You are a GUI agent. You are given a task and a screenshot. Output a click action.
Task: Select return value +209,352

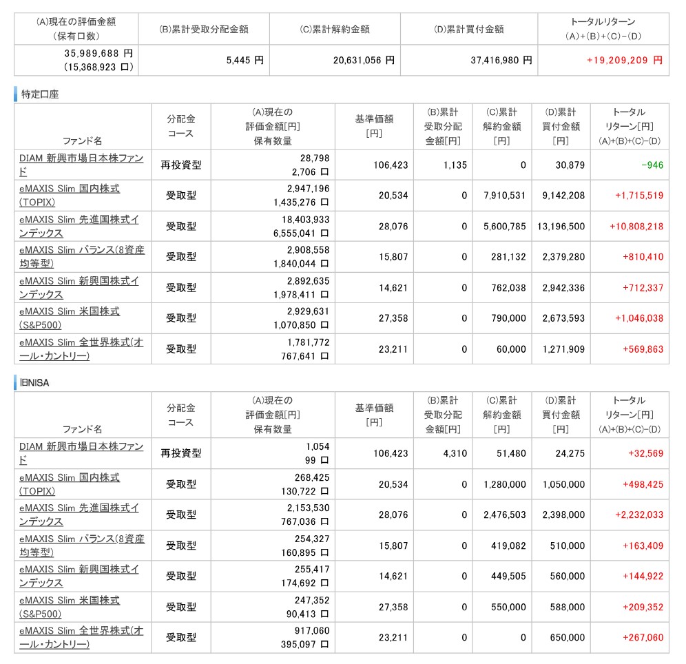(x=643, y=607)
